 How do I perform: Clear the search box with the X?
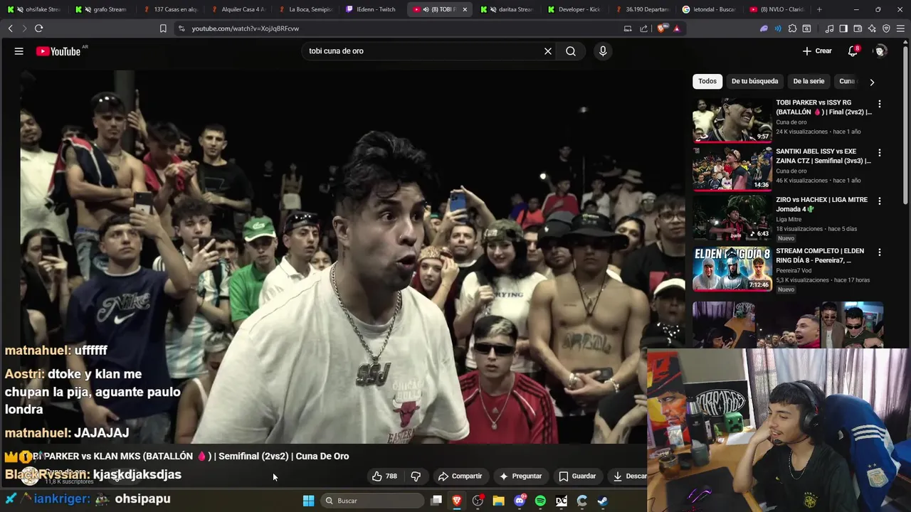pyautogui.click(x=548, y=51)
